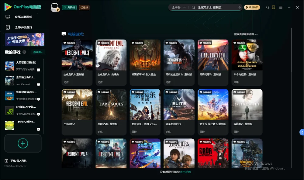Click the Tetris Online icon
This screenshot has height=180, width=304.
click(9, 125)
